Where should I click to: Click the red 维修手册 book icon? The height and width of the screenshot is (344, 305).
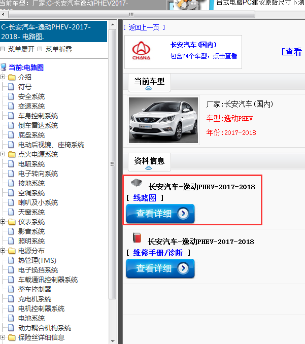(137, 237)
